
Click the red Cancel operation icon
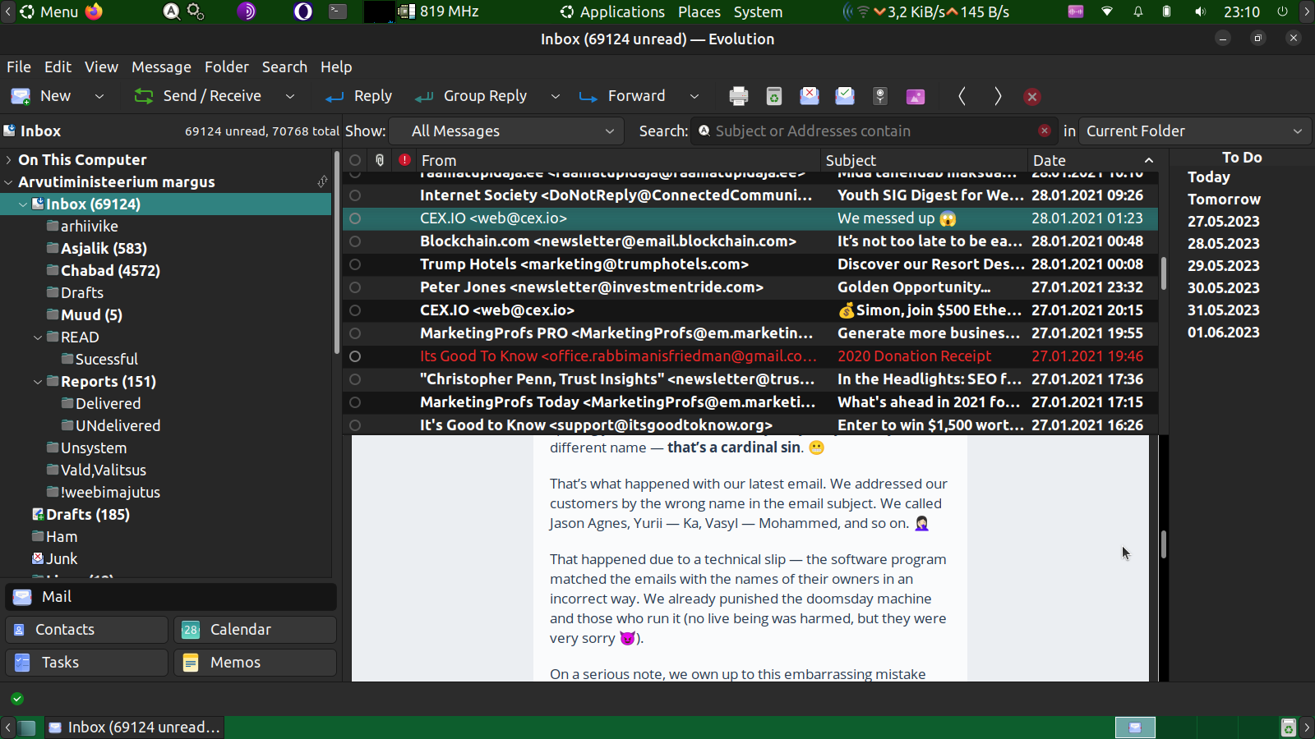(x=1032, y=97)
